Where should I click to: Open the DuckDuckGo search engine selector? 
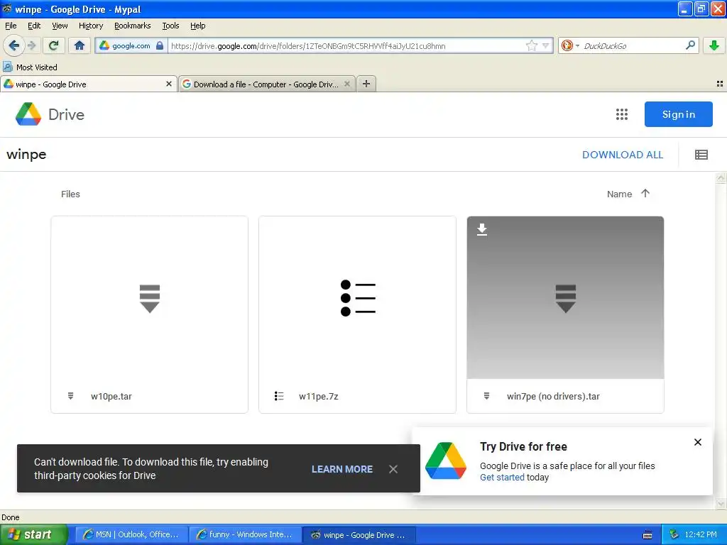[x=570, y=45]
